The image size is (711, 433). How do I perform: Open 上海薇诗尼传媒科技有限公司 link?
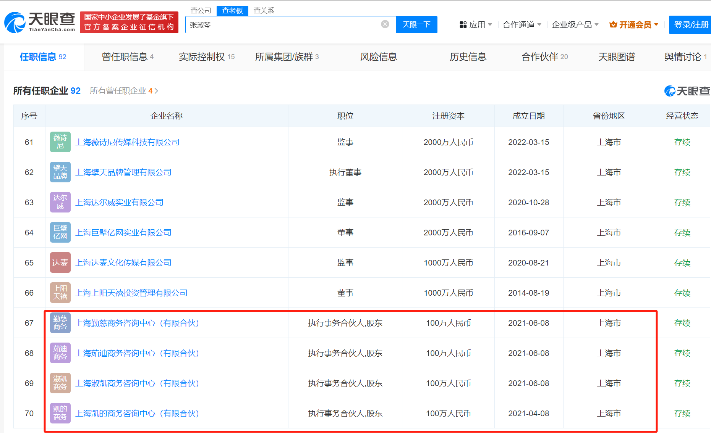click(127, 142)
